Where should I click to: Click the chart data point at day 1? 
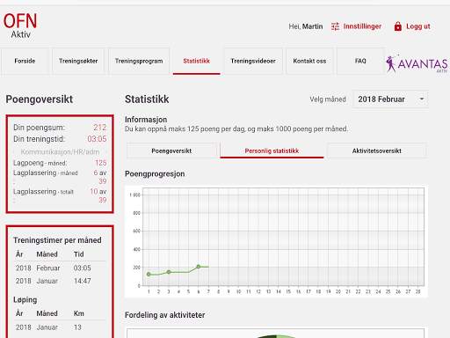point(149,275)
